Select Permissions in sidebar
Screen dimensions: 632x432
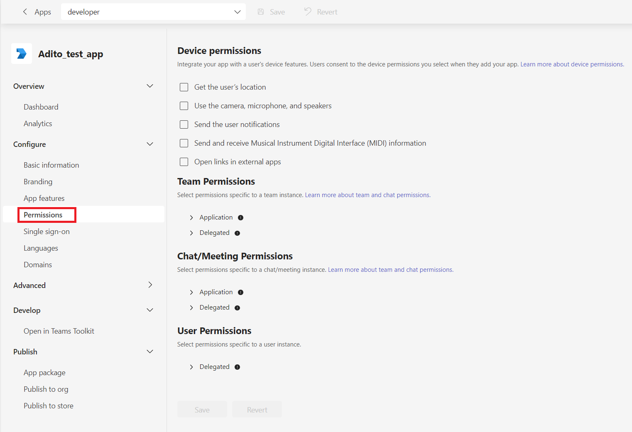pos(43,215)
